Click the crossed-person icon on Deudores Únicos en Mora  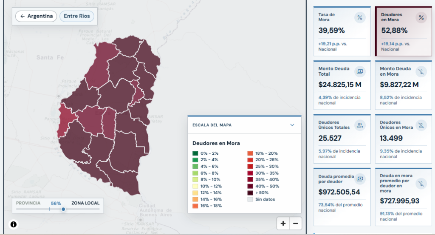click(x=421, y=125)
